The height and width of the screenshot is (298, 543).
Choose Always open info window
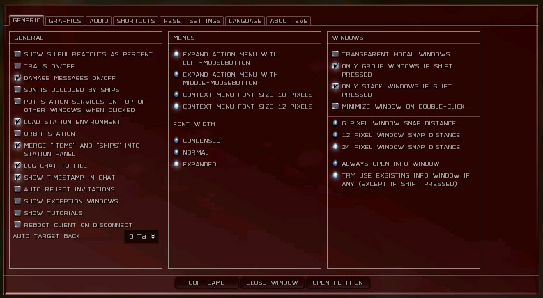[335, 163]
